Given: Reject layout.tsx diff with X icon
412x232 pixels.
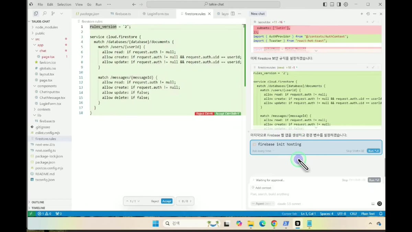Looking at the screenshot, I should coord(367,22).
